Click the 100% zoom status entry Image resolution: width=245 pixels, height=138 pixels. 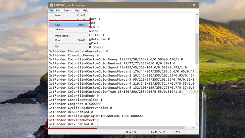click(x=177, y=132)
